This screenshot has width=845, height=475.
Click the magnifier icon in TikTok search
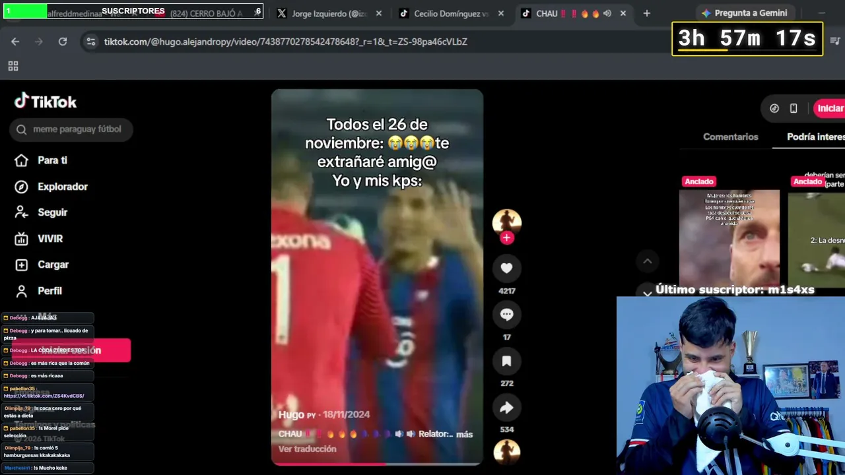(22, 129)
